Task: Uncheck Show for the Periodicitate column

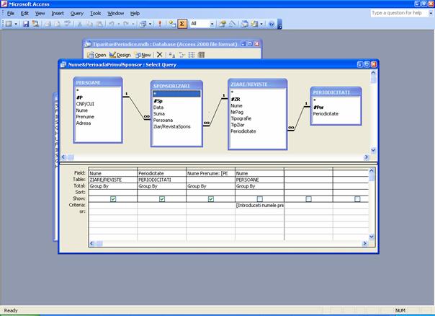Action: [162, 198]
